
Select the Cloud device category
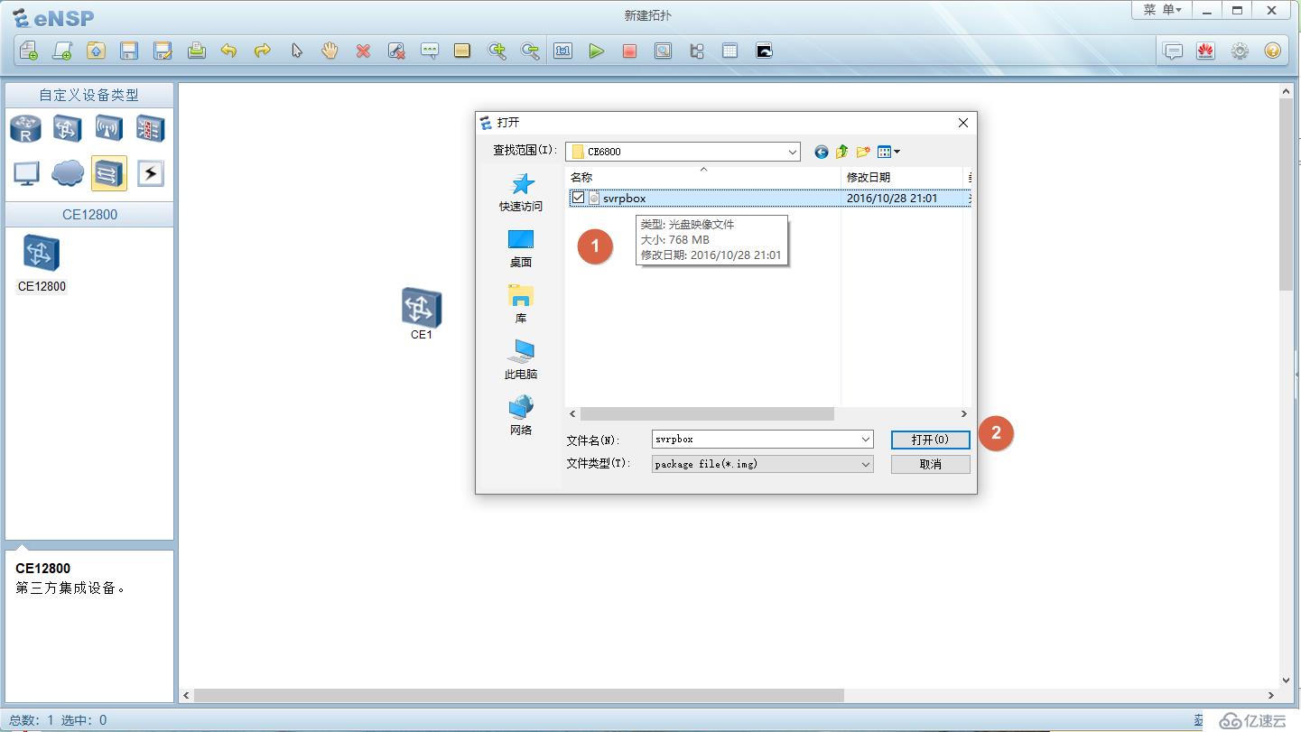(68, 173)
